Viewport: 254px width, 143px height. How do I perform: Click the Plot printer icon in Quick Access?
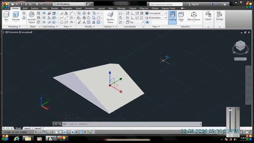pyautogui.click(x=37, y=4)
